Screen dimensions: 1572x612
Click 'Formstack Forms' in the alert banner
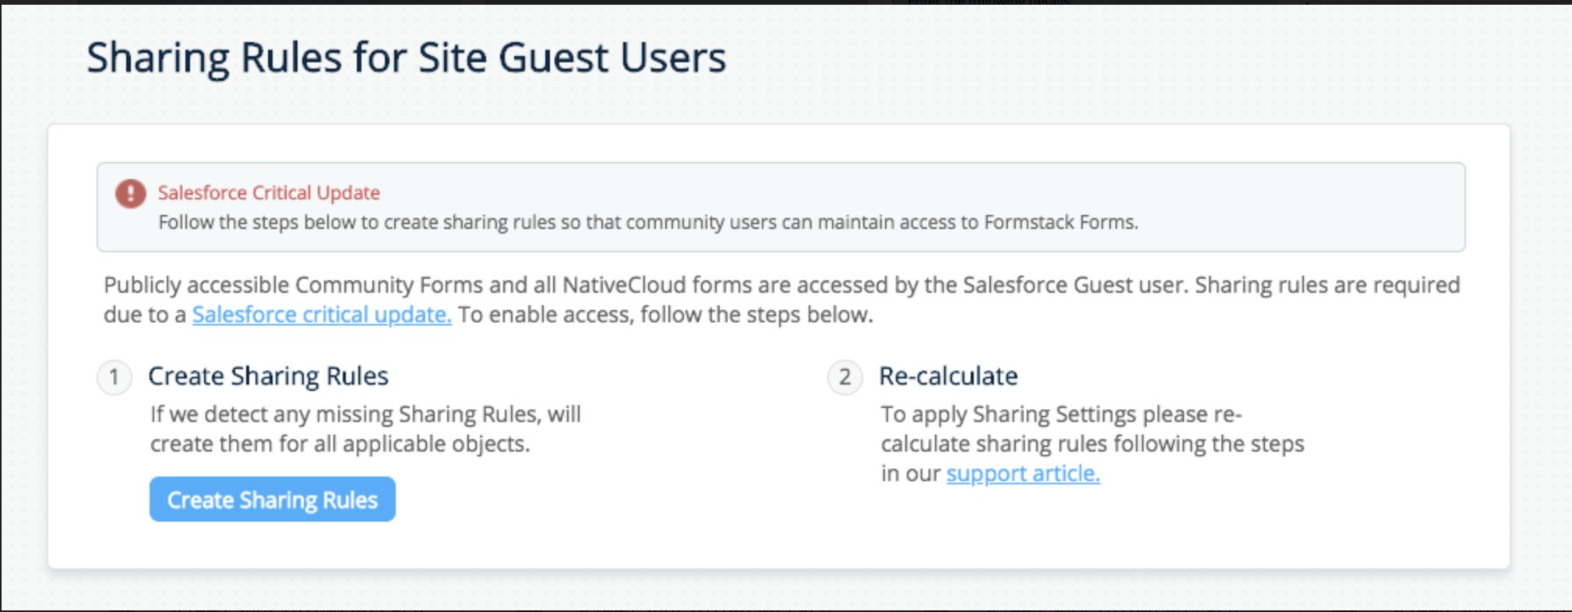pos(1060,223)
